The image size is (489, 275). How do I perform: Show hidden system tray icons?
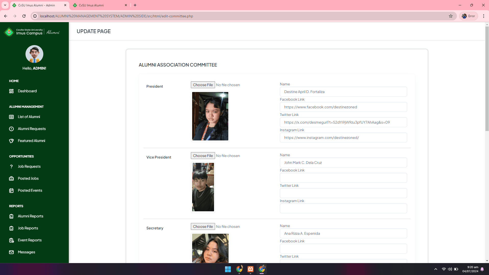[435, 269]
